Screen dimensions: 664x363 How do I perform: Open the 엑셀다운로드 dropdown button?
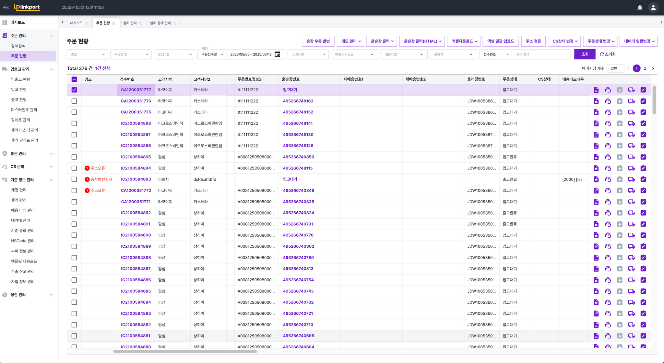coord(464,41)
